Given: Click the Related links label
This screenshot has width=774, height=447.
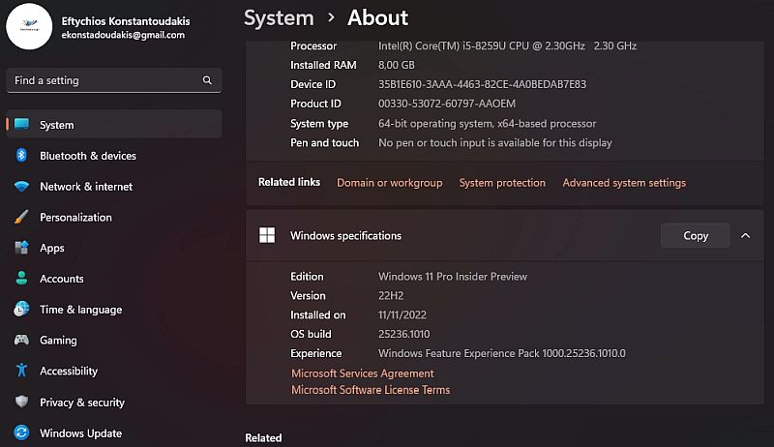Looking at the screenshot, I should click(x=289, y=182).
